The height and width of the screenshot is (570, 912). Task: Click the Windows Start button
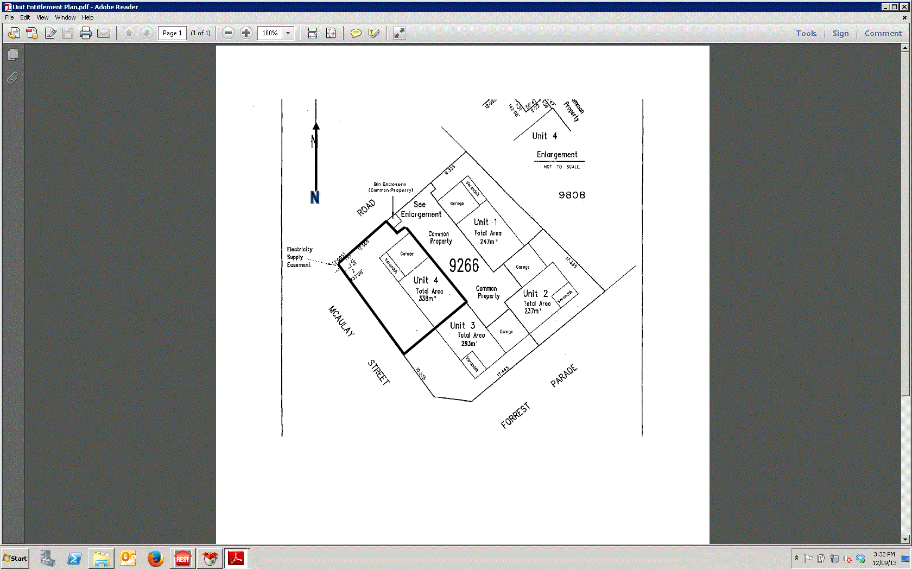(15, 558)
